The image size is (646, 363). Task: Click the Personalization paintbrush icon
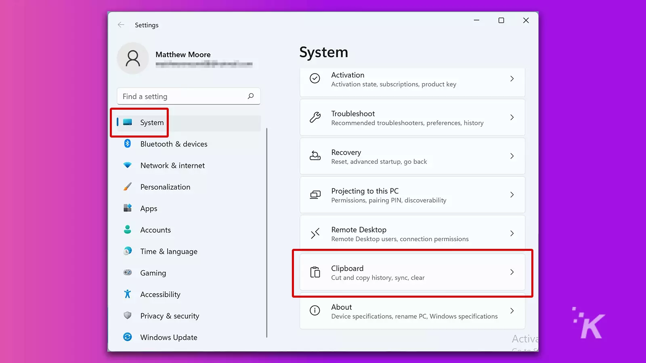[128, 187]
